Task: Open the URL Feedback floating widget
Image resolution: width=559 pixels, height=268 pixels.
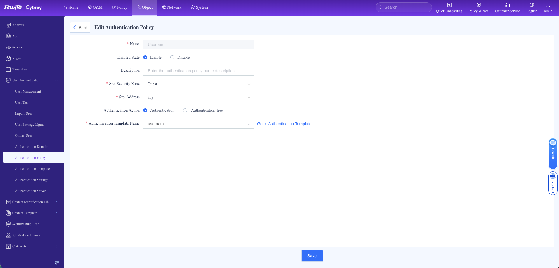Action: pos(553,183)
